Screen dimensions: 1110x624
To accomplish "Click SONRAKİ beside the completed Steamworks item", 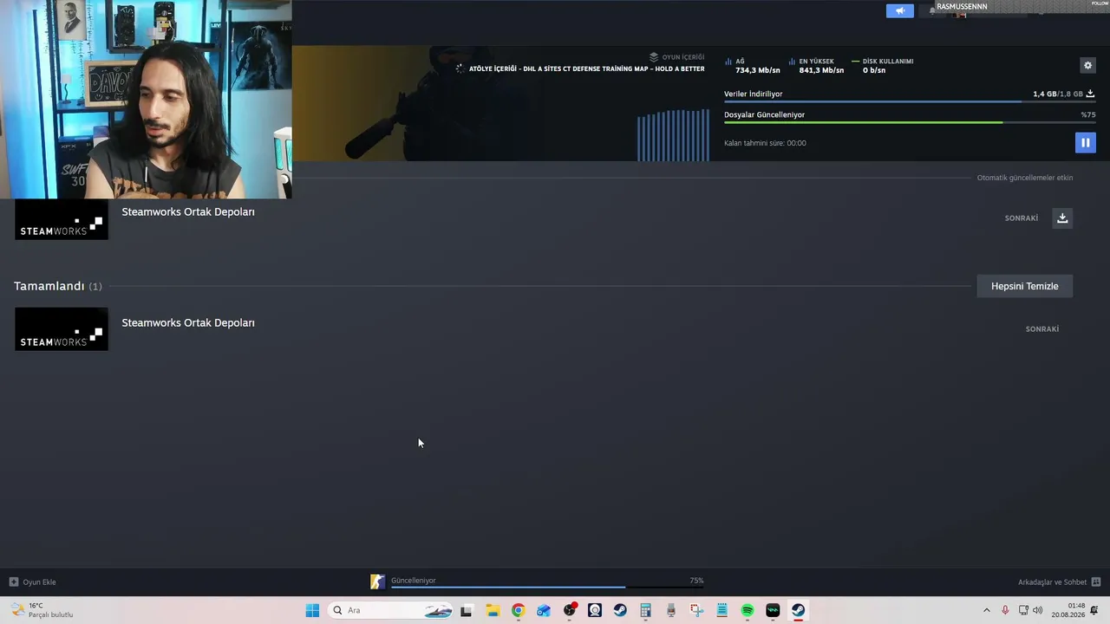I will point(1042,329).
